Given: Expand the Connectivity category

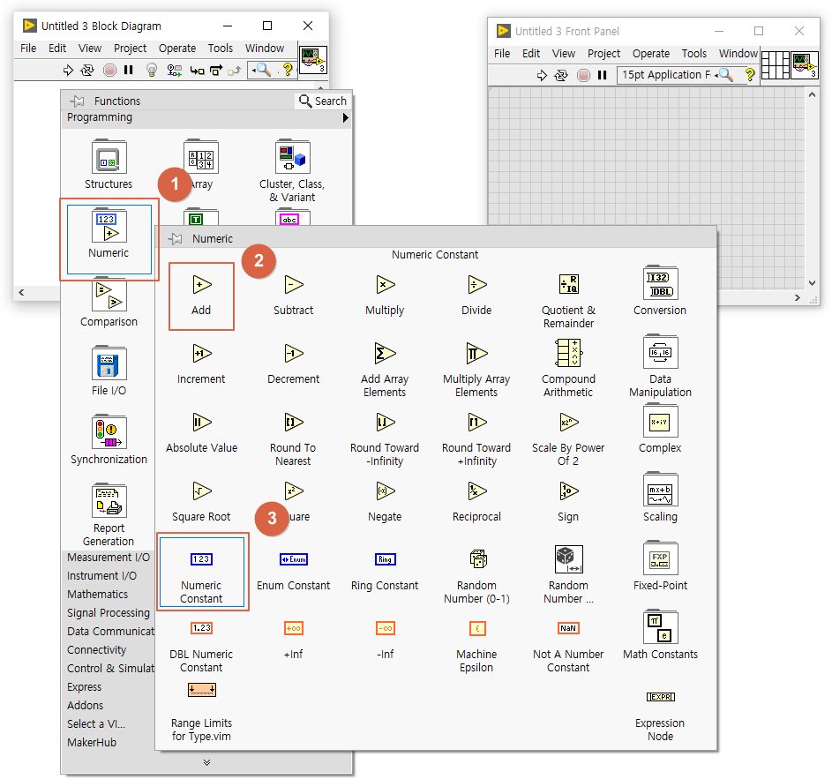Looking at the screenshot, I should [x=96, y=650].
